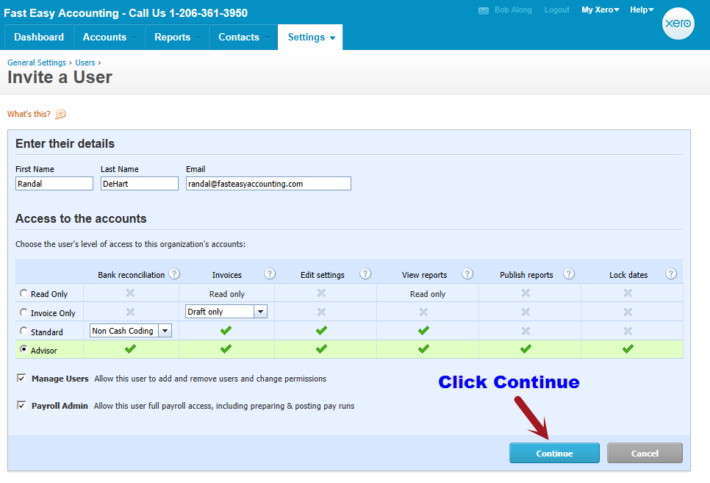This screenshot has height=483, width=710.
Task: Click the What's this? link text
Action: pos(29,114)
